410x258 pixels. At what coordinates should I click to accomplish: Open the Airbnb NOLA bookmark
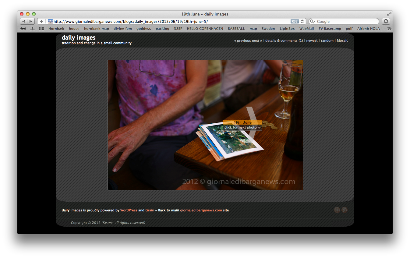tap(369, 29)
